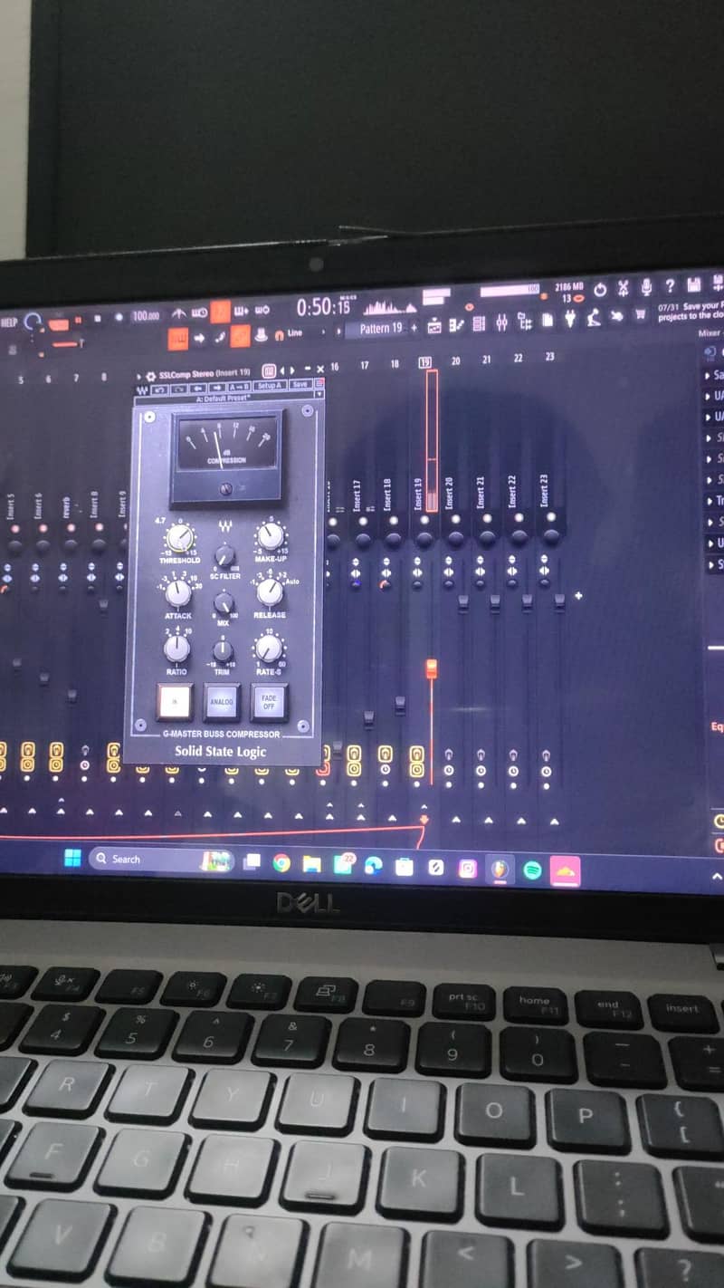
Task: Open Spotify from taskbar
Action: coord(533,870)
